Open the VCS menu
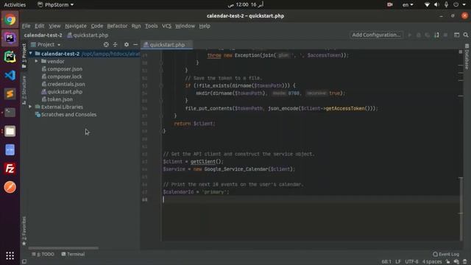The image size is (471, 265). click(167, 26)
